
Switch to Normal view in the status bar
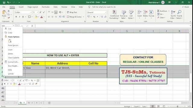coord(153,106)
